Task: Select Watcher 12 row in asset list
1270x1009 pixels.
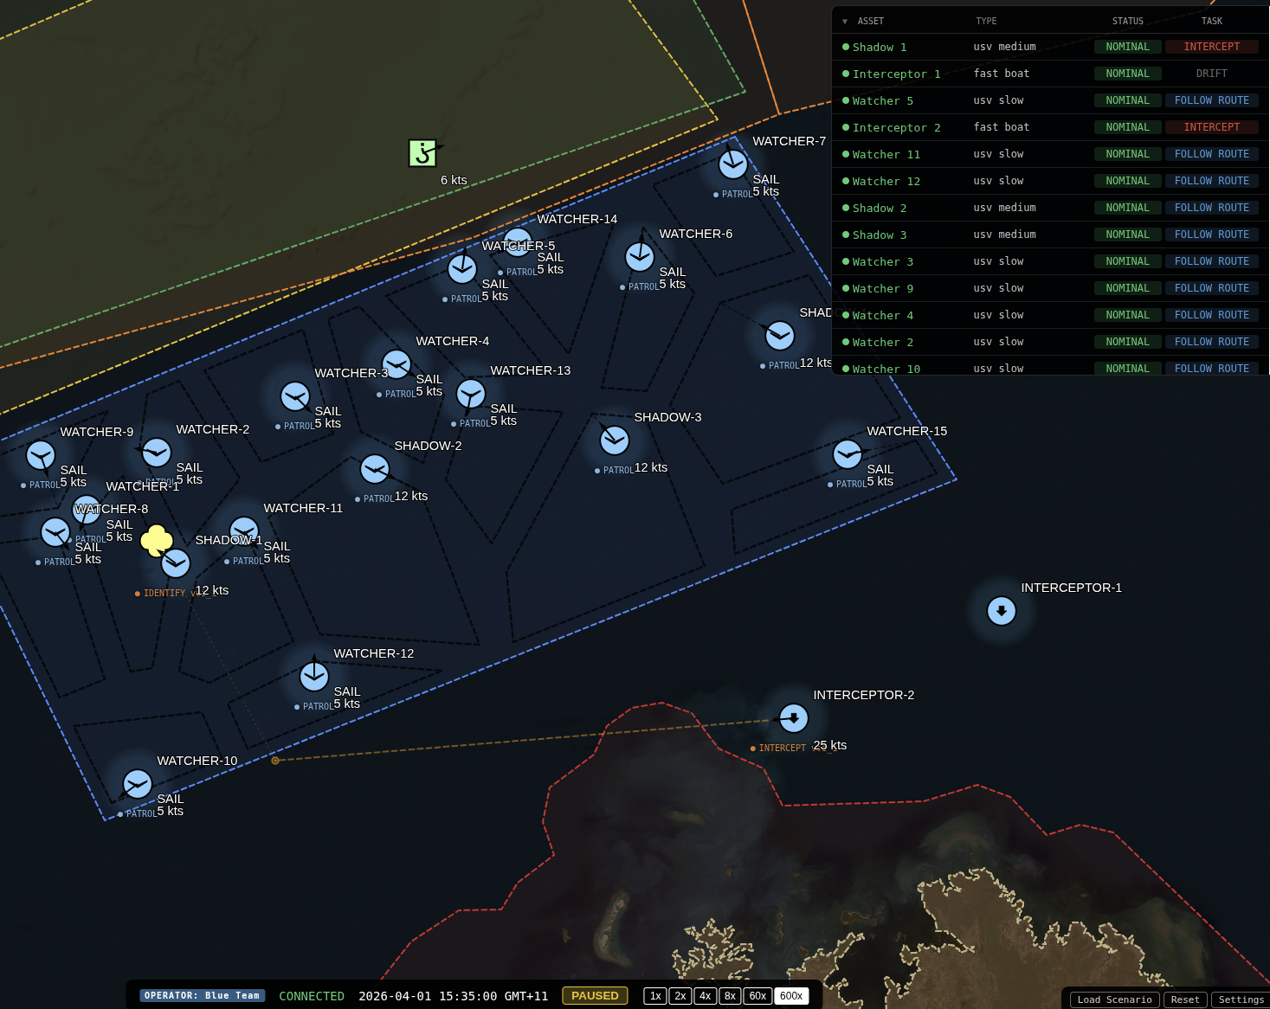Action: pos(1050,181)
